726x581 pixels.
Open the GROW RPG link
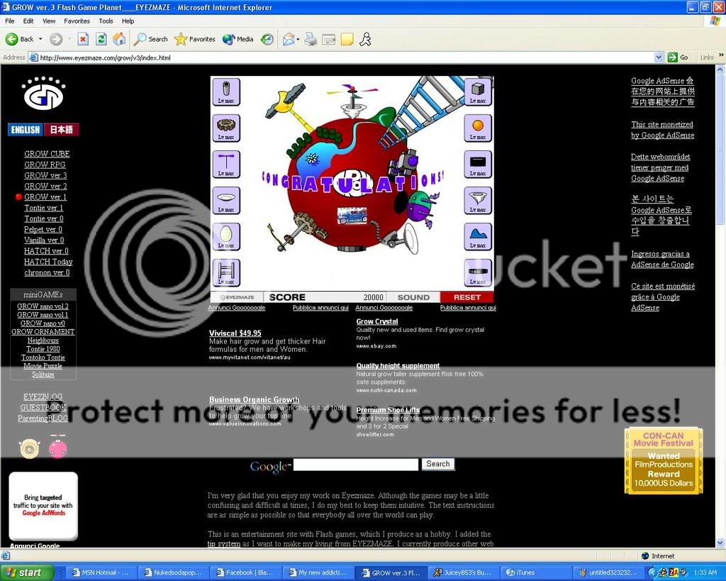pos(45,165)
